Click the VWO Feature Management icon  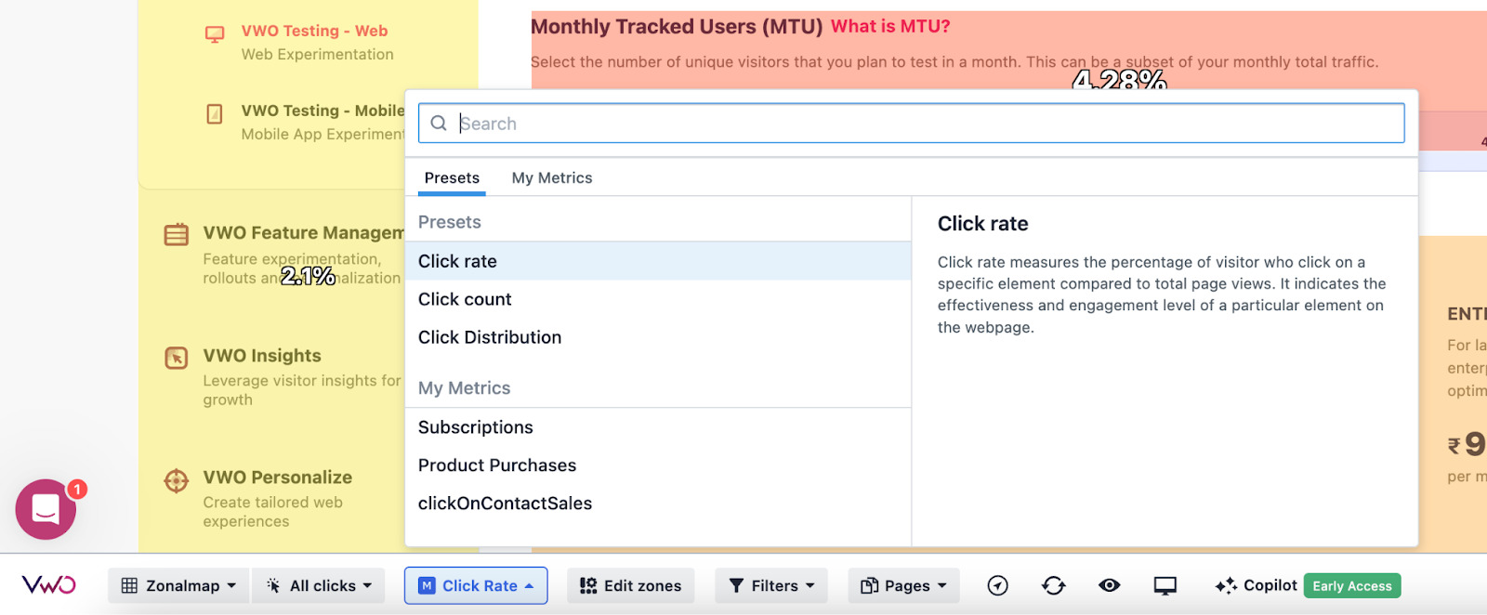pos(177,234)
